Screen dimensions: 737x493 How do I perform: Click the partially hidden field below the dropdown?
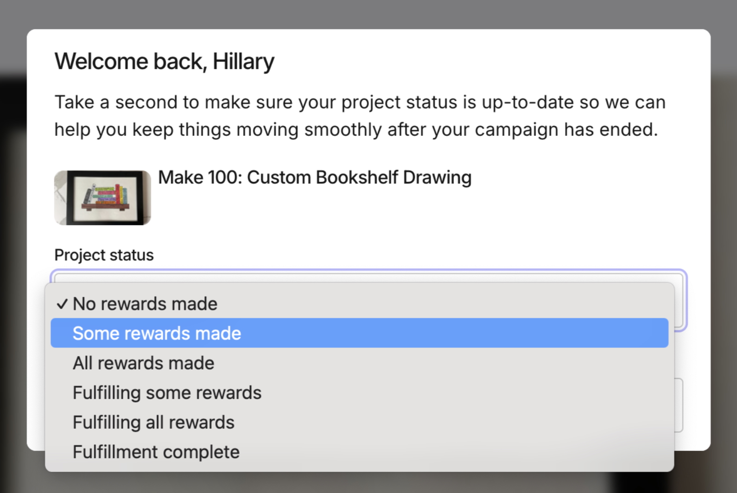click(679, 405)
